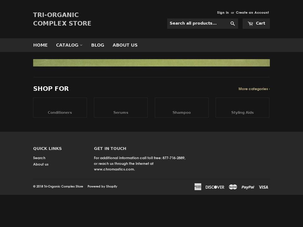The height and width of the screenshot is (227, 303).
Task: Click the Powered by Shopify link
Action: point(102,186)
